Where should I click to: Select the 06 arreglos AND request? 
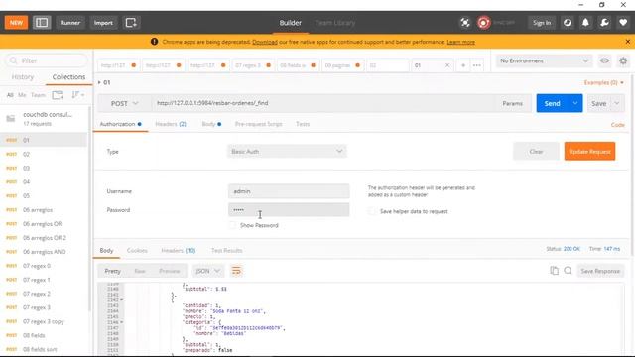[44, 252]
